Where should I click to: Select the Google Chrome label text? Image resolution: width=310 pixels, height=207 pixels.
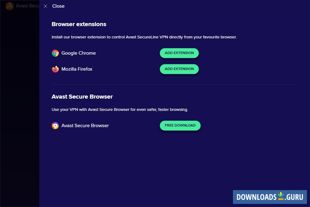pyautogui.click(x=79, y=53)
